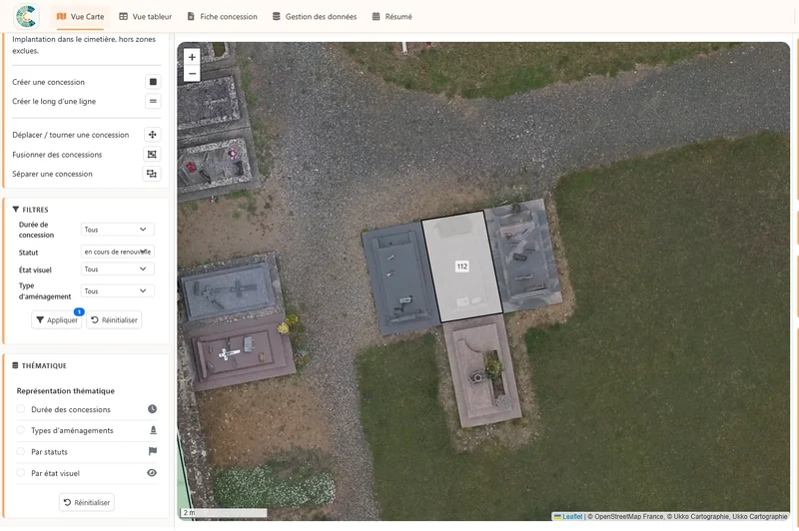
Task: Click the Créer une concession square icon
Action: [153, 82]
